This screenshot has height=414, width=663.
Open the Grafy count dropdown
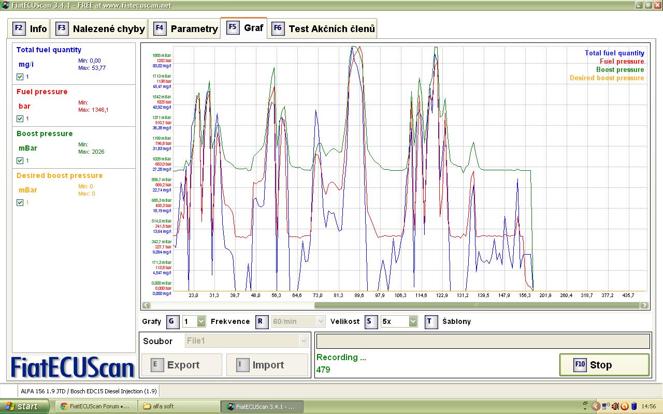click(x=201, y=321)
